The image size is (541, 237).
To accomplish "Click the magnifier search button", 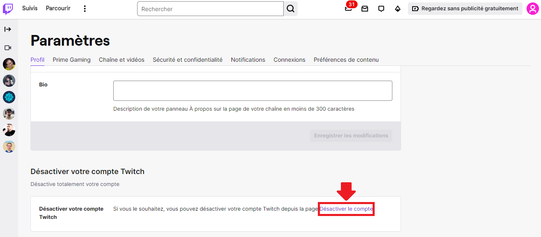I will pos(291,9).
